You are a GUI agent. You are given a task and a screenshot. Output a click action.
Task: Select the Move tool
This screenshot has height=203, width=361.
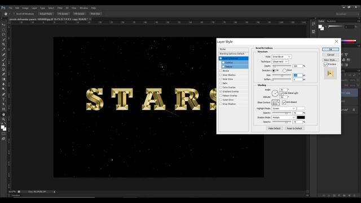pos(3,24)
